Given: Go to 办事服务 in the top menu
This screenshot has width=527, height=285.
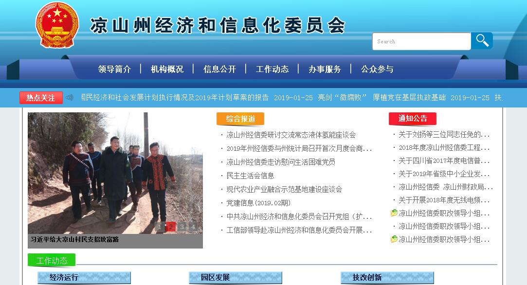Looking at the screenshot, I should point(325,69).
